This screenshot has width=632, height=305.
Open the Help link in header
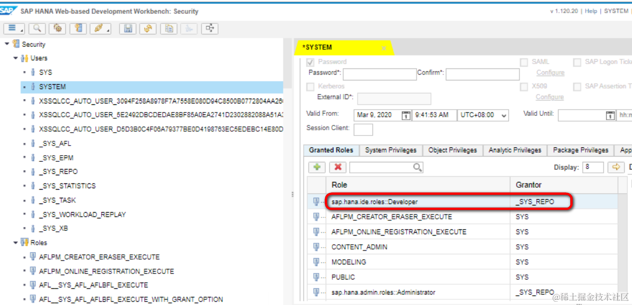(591, 11)
